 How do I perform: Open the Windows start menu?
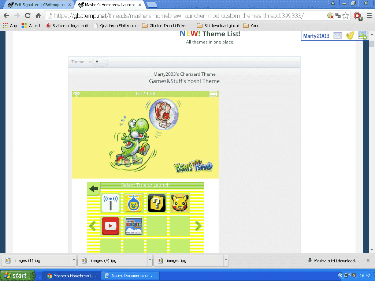pyautogui.click(x=18, y=276)
